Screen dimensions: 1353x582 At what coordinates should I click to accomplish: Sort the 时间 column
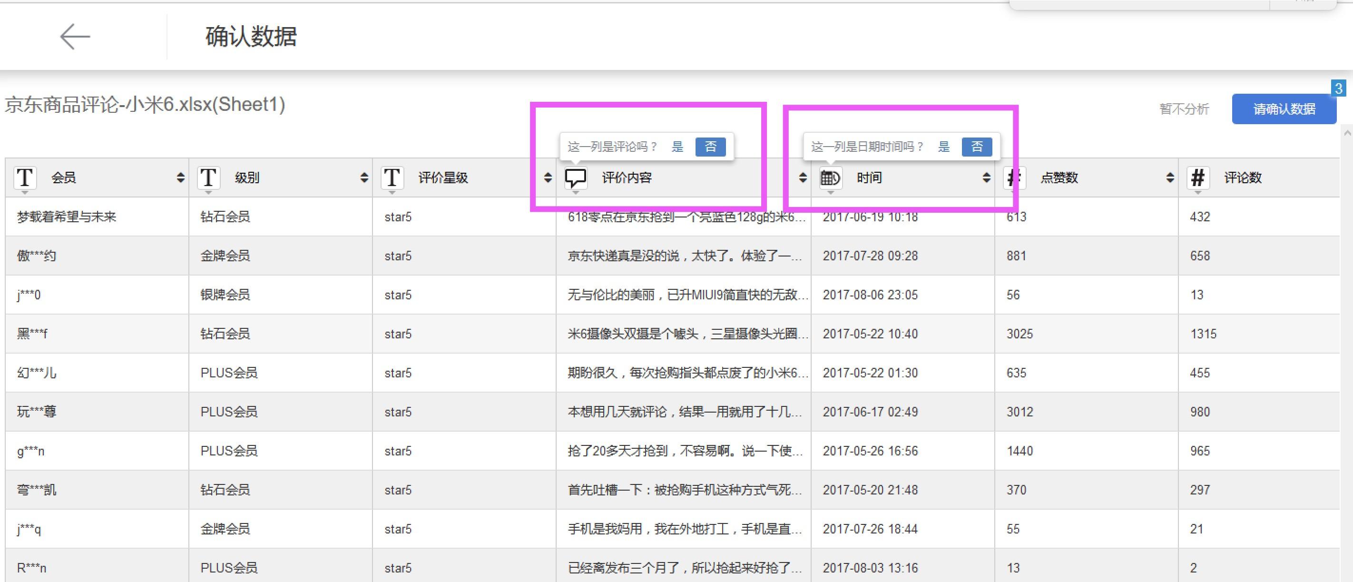(x=986, y=178)
